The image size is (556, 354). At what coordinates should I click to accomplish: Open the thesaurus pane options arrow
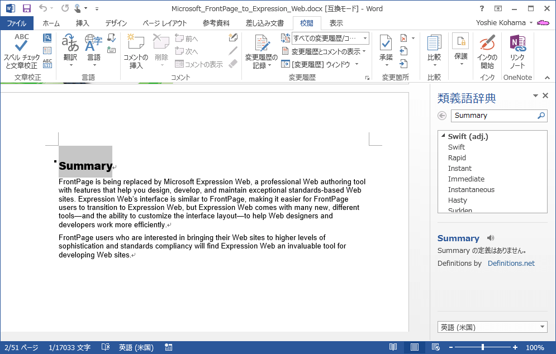(x=535, y=95)
